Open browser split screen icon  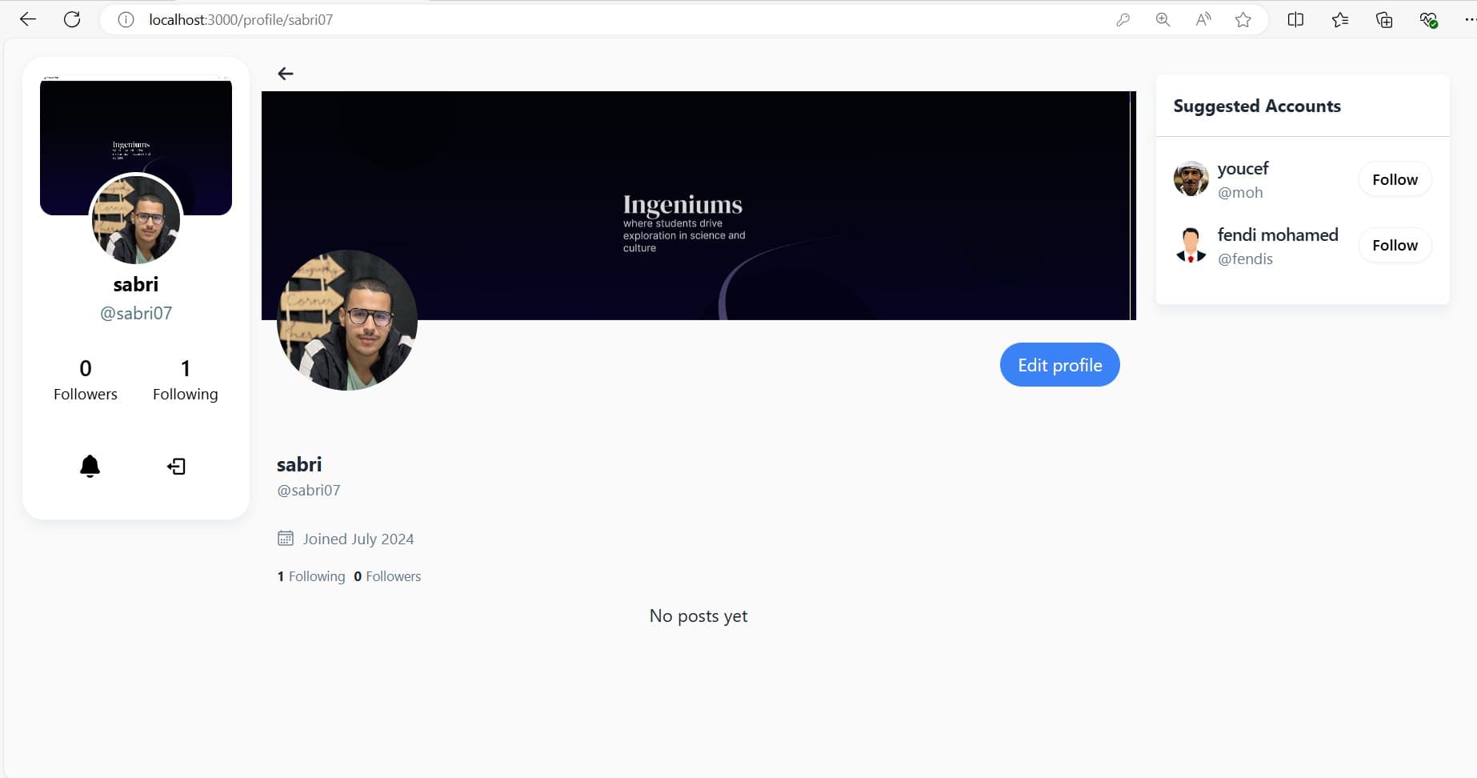(1295, 20)
